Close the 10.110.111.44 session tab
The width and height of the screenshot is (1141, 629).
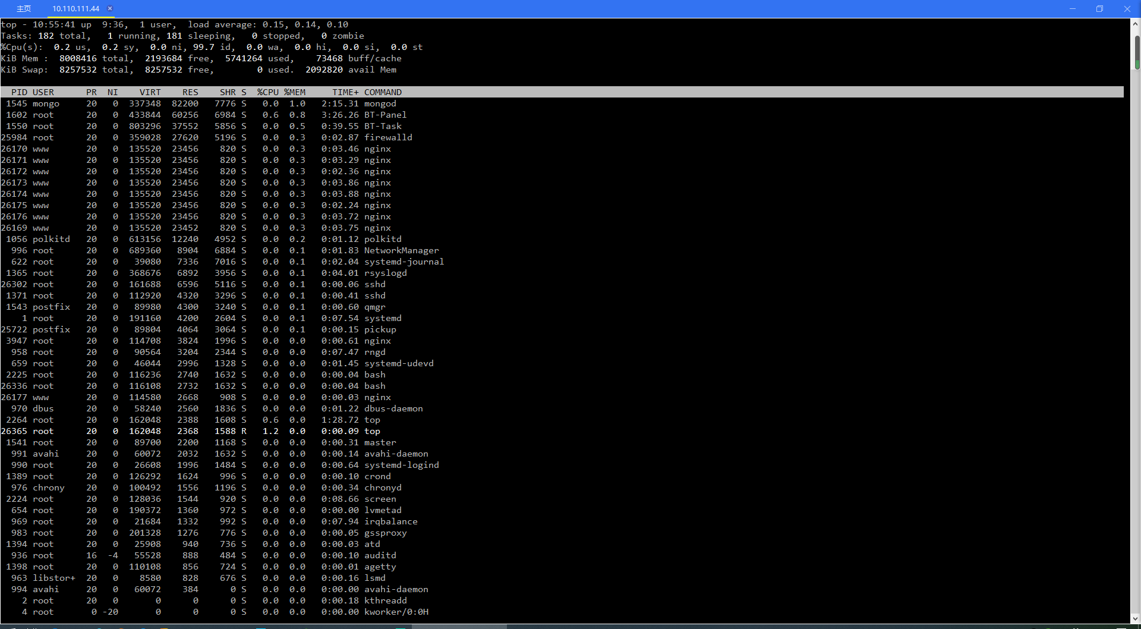point(110,9)
